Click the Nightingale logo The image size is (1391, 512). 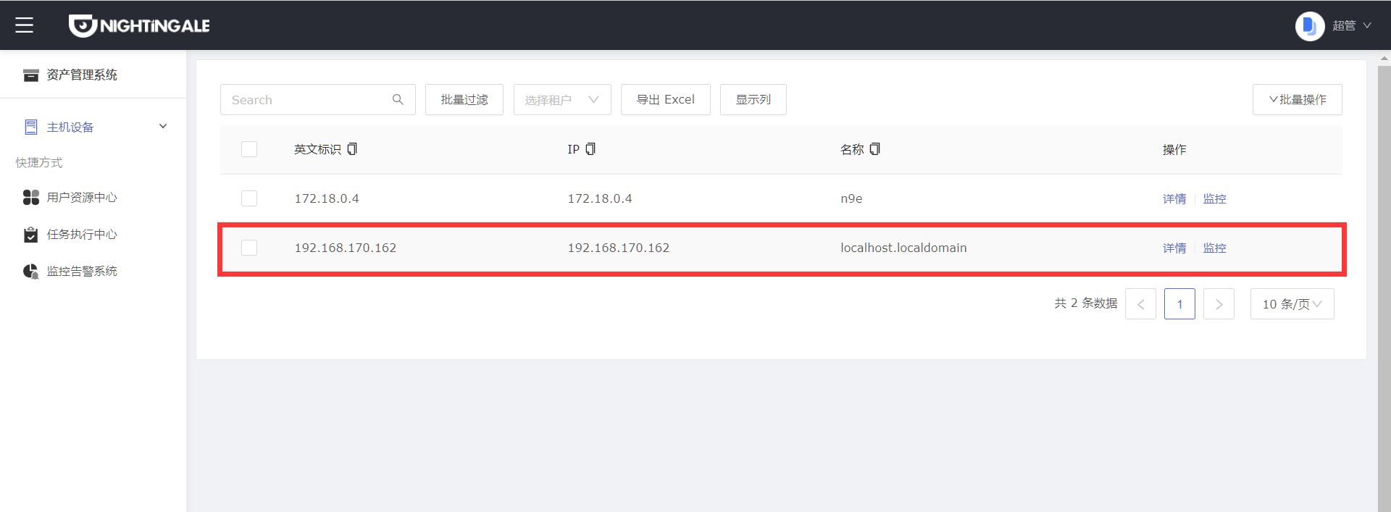pyautogui.click(x=139, y=25)
